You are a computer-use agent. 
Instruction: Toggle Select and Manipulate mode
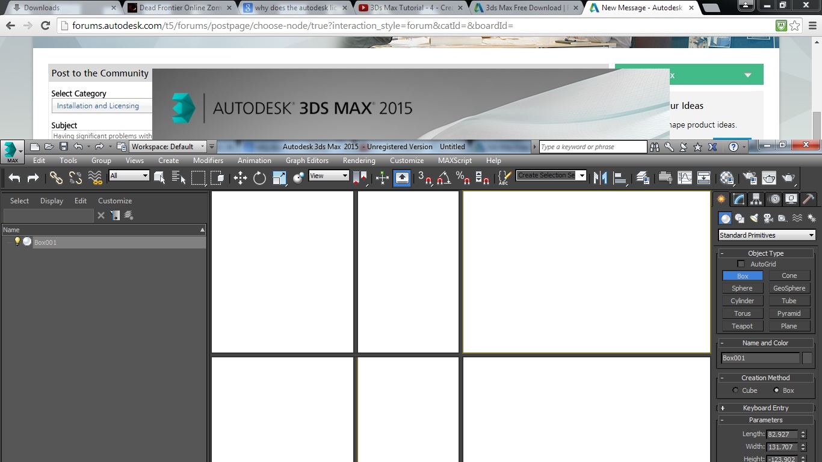(383, 177)
